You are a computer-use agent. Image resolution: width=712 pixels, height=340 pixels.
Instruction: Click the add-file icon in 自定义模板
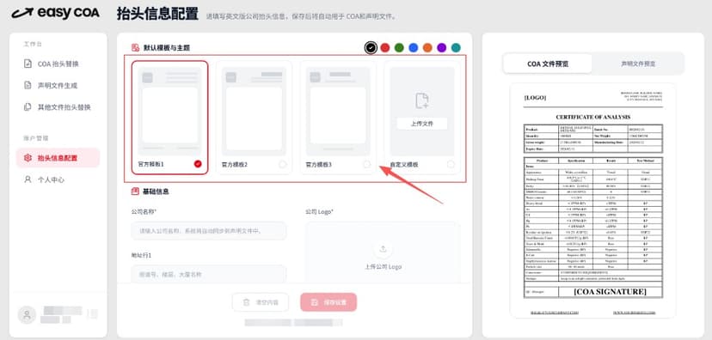click(422, 100)
